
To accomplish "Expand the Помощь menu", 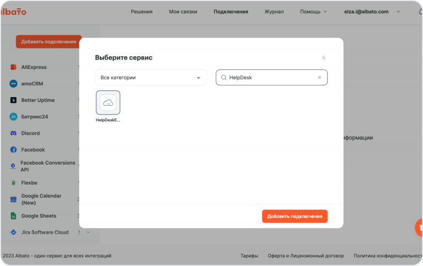I will point(313,12).
